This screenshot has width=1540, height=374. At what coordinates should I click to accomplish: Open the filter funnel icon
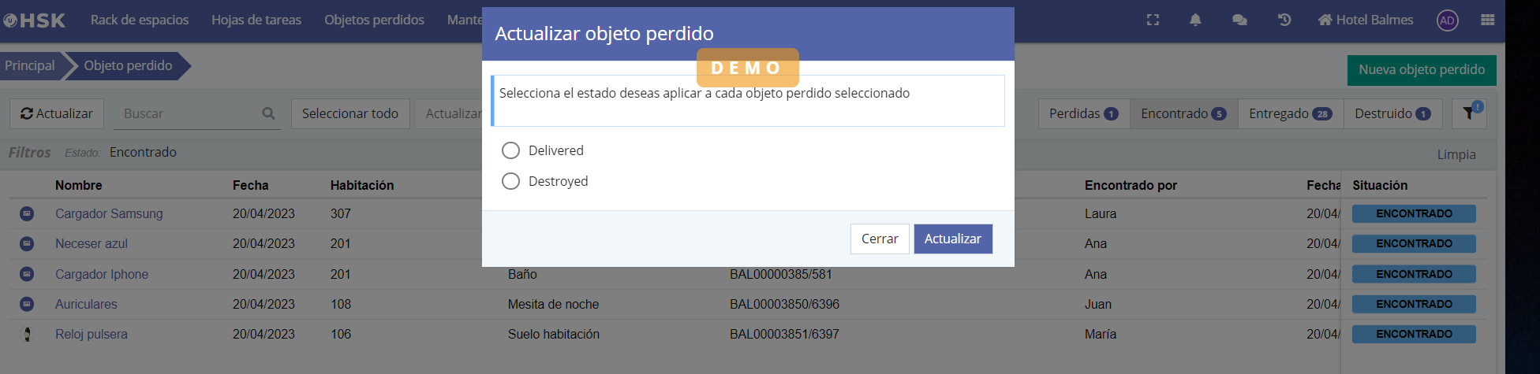tap(1470, 113)
